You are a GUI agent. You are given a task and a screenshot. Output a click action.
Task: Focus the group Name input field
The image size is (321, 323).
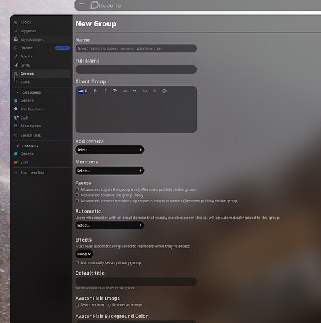click(136, 48)
